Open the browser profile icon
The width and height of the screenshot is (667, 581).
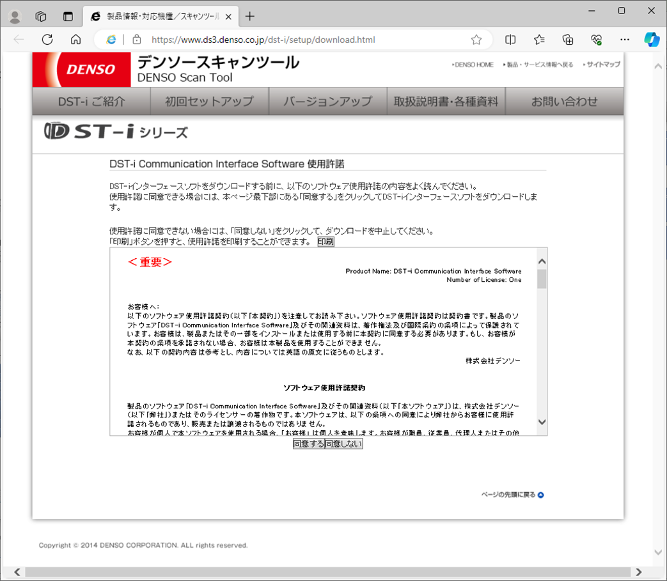(15, 17)
